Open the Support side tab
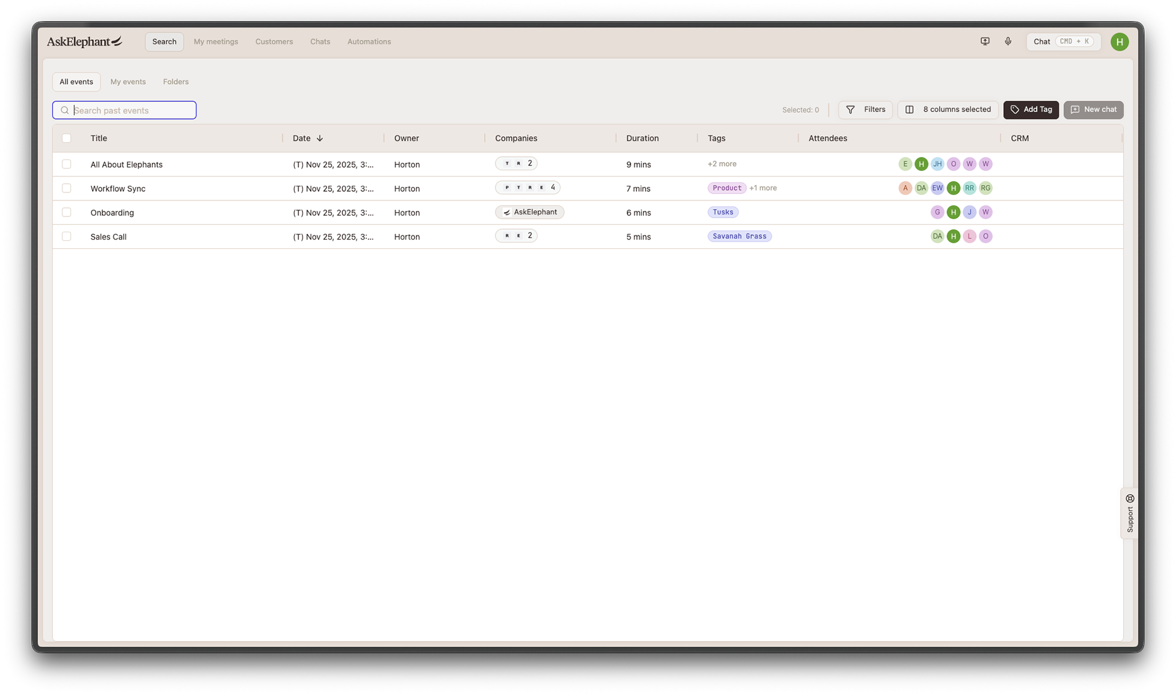Viewport: 1176px width, 695px height. pos(1129,514)
